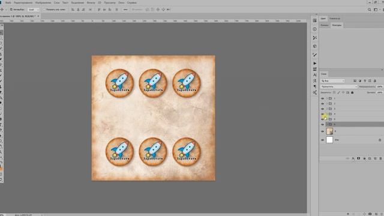Open the workspace switcher icon
This screenshot has width=384, height=216.
pos(376,10)
